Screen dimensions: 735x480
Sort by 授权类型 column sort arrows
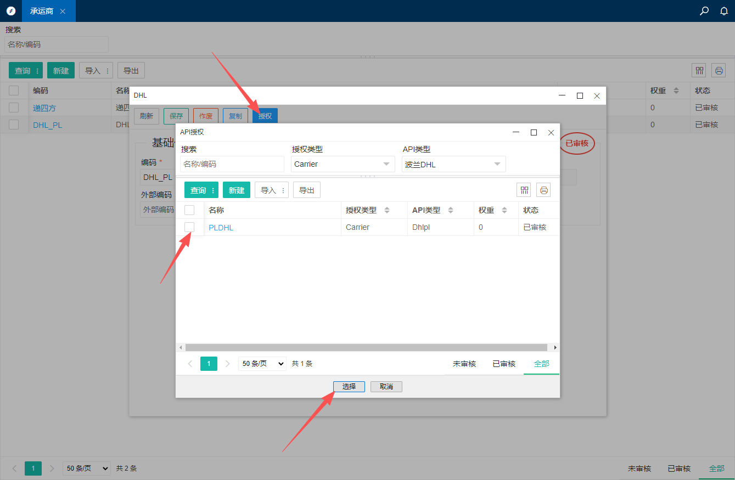coord(386,211)
